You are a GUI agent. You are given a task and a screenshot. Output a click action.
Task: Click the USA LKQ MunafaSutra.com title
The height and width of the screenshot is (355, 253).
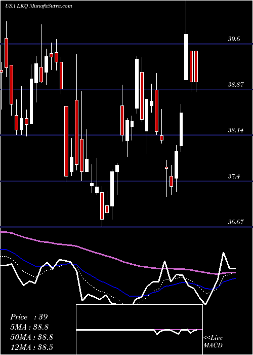click(x=38, y=6)
